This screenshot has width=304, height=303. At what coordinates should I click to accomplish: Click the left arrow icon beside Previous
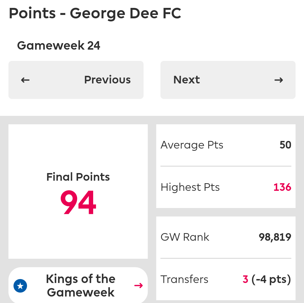[x=25, y=80]
